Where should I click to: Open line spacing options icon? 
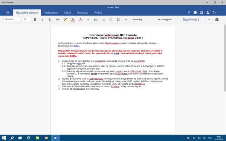point(118,20)
